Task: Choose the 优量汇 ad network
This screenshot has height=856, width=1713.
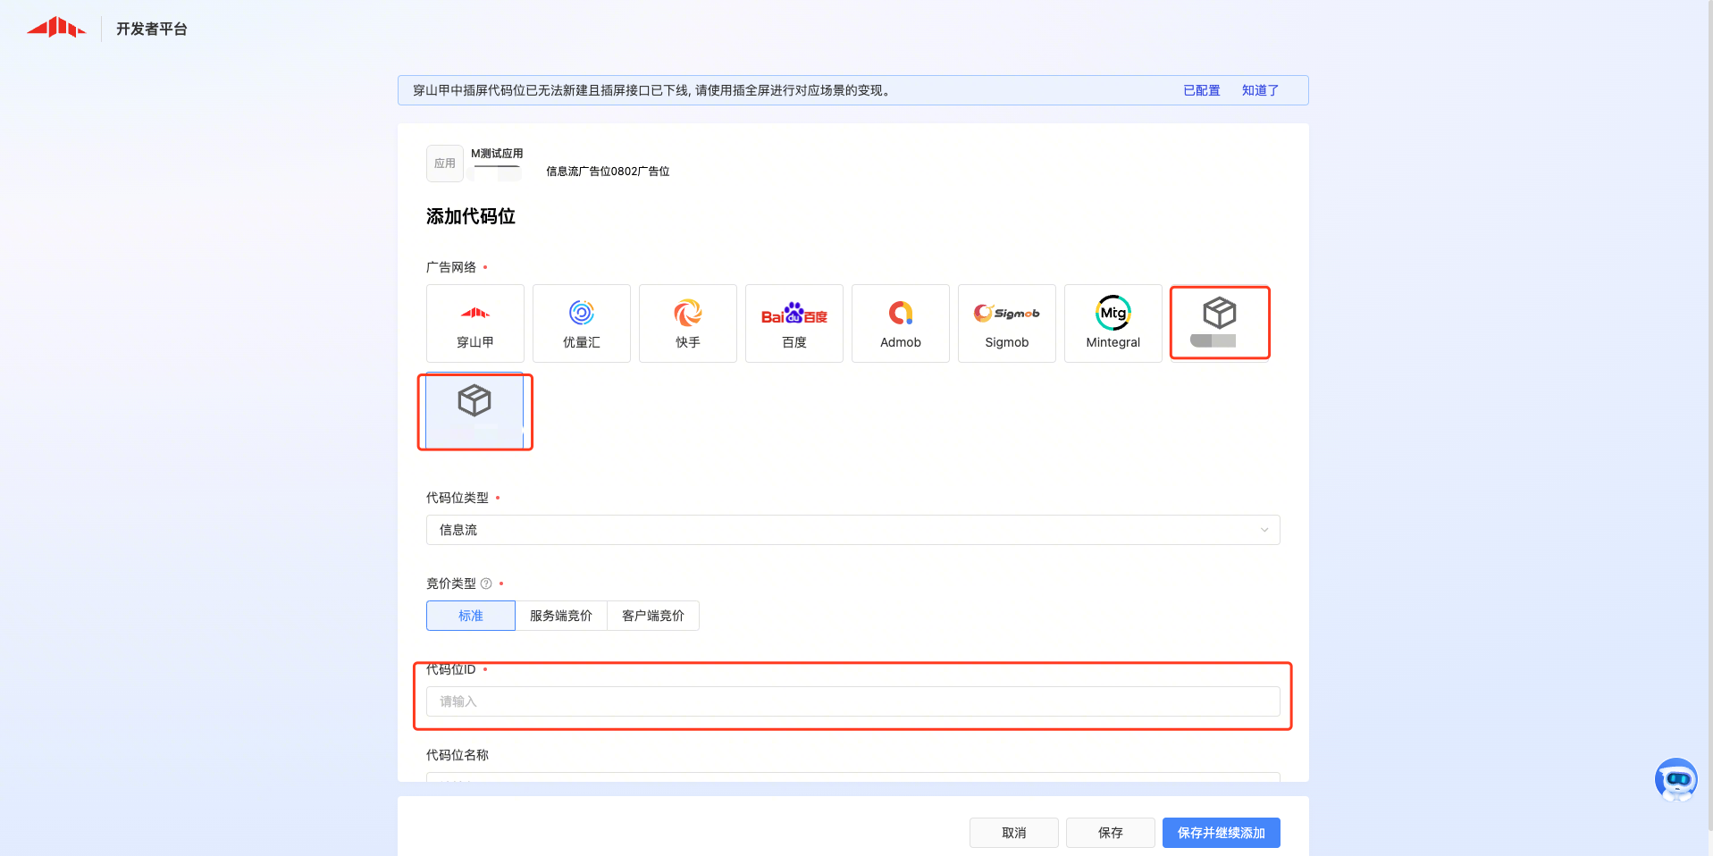Action: pyautogui.click(x=581, y=323)
